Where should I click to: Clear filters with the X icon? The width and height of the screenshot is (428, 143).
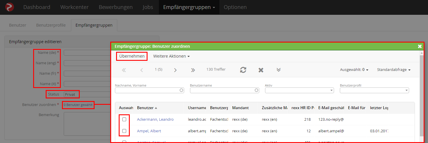click(261, 70)
